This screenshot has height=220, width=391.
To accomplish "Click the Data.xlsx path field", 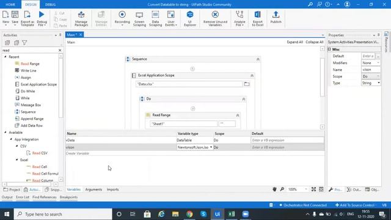I will [189, 84].
